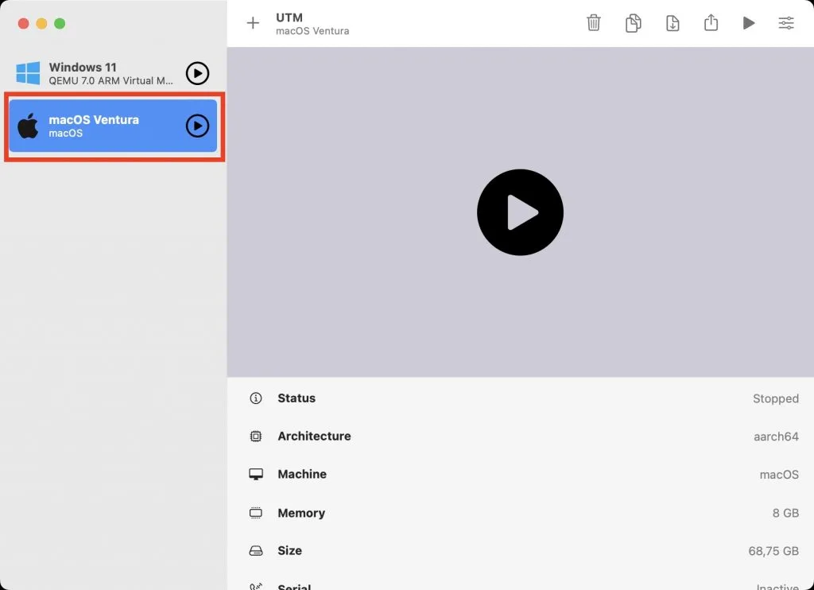Select the "macOS Ventura" name in the sidebar

(94, 119)
